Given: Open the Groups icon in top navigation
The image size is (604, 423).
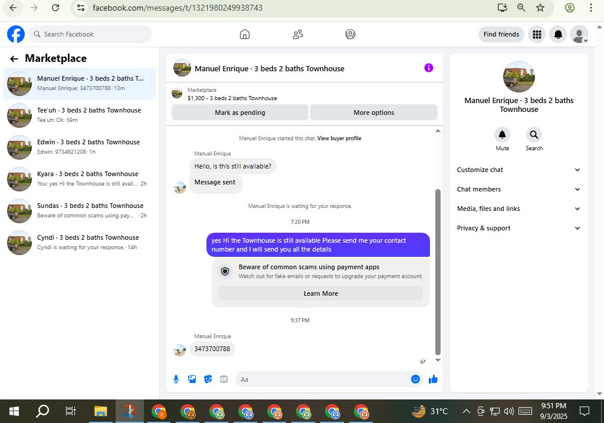Looking at the screenshot, I should click(x=350, y=34).
